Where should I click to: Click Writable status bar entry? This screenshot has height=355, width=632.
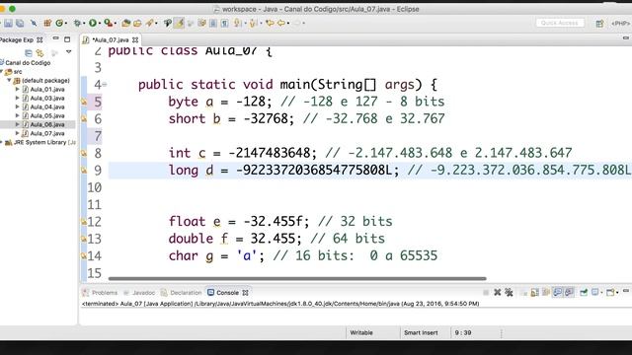pyautogui.click(x=361, y=333)
